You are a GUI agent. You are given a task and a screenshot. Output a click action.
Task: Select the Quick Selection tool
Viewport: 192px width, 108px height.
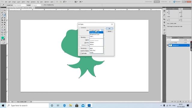coord(5,13)
